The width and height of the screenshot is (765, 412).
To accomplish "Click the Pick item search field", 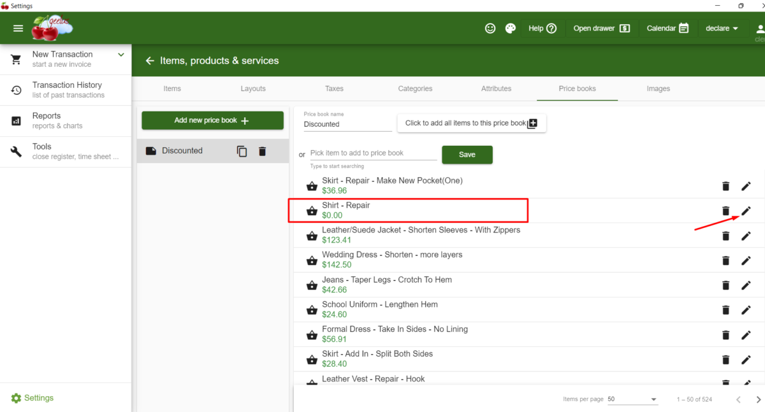I will tap(373, 153).
